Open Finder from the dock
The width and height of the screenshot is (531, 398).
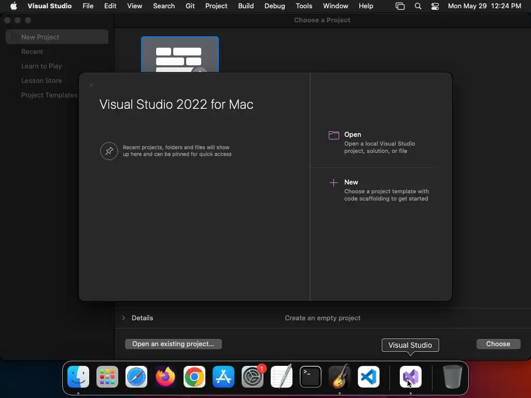pos(78,377)
